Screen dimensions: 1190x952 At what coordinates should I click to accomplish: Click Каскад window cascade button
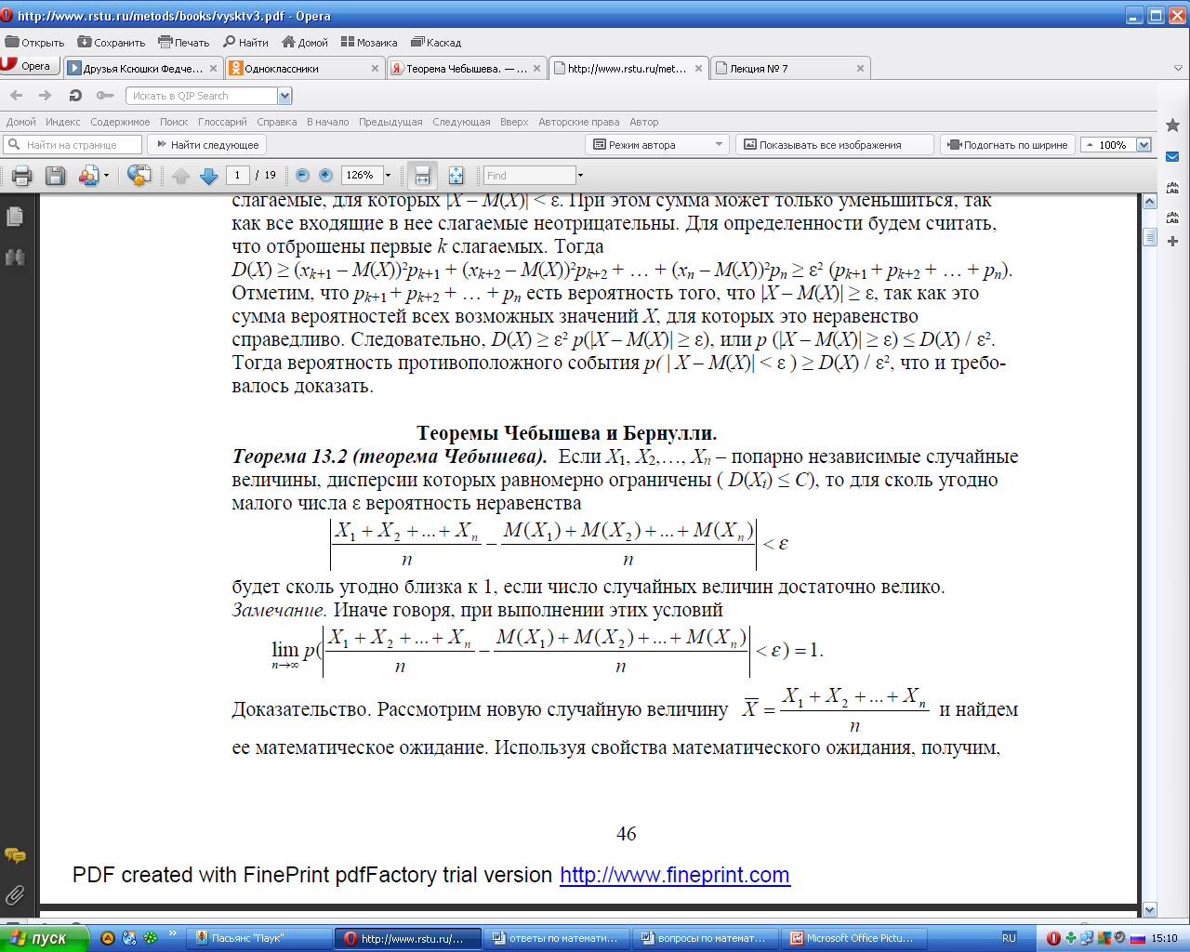coord(436,42)
